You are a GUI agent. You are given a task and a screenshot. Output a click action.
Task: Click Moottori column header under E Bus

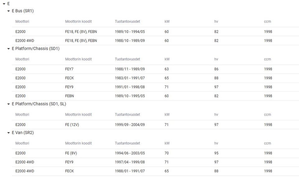22,21
